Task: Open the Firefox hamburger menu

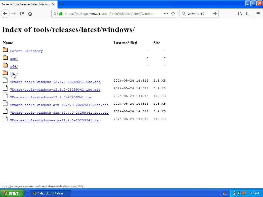Action: point(258,14)
